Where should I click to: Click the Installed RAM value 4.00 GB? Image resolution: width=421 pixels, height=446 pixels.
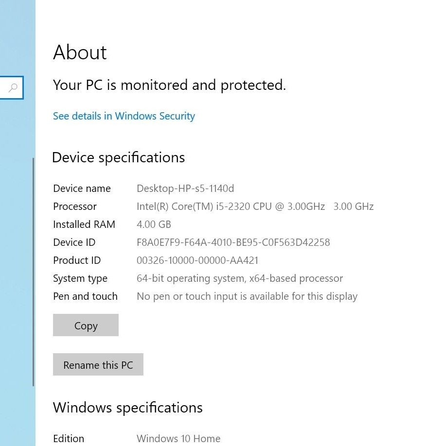(x=154, y=224)
